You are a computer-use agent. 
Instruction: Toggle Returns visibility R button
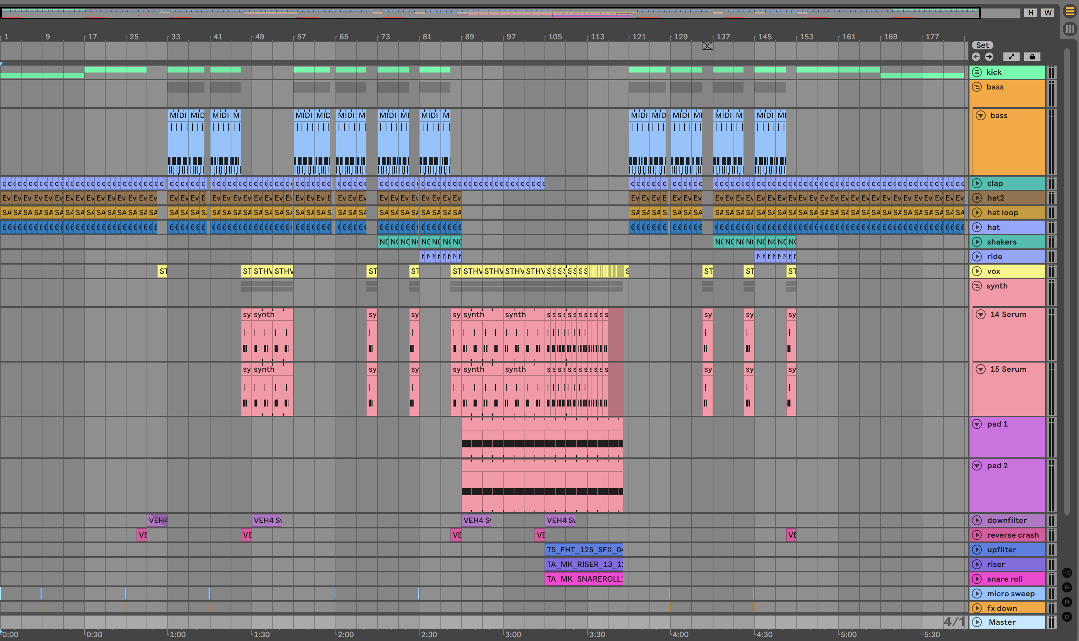click(x=1067, y=587)
